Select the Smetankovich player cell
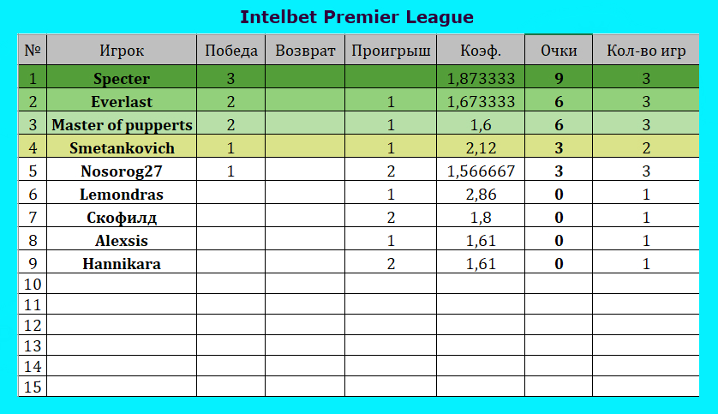This screenshot has width=718, height=414. pos(122,147)
